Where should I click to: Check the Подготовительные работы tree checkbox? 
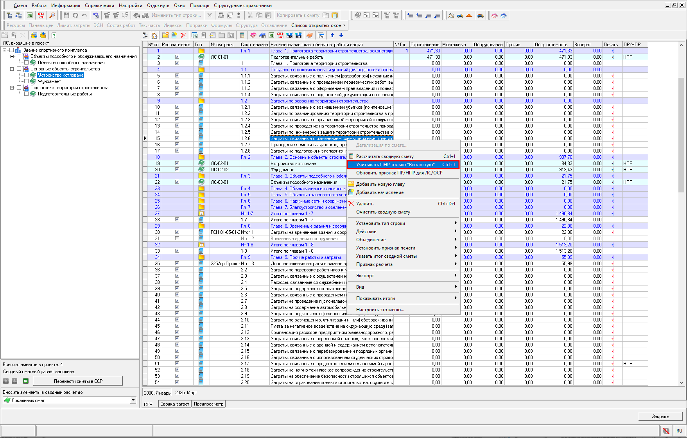[26, 94]
